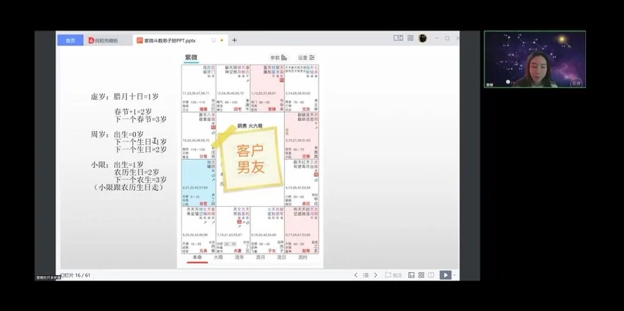Image resolution: width=624 pixels, height=311 pixels.
Task: Open the slide list menu icon
Action: pyautogui.click(x=366, y=275)
